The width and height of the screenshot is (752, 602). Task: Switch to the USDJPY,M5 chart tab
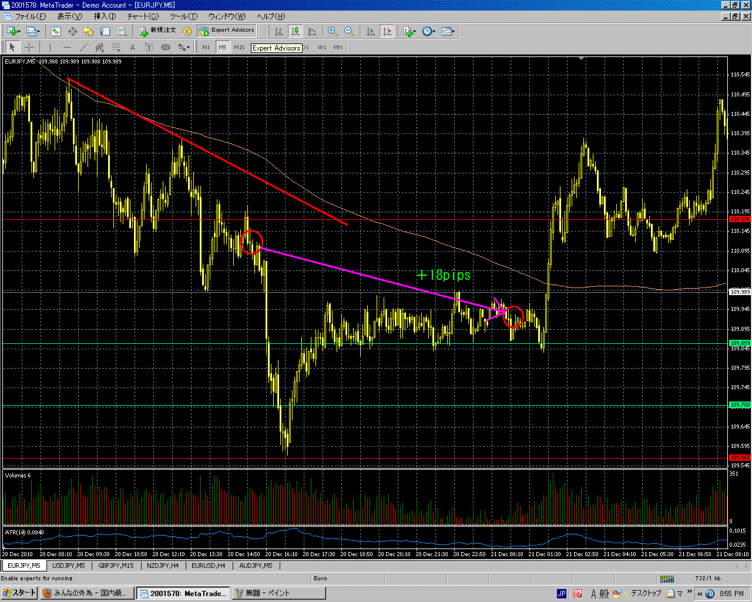pos(69,566)
